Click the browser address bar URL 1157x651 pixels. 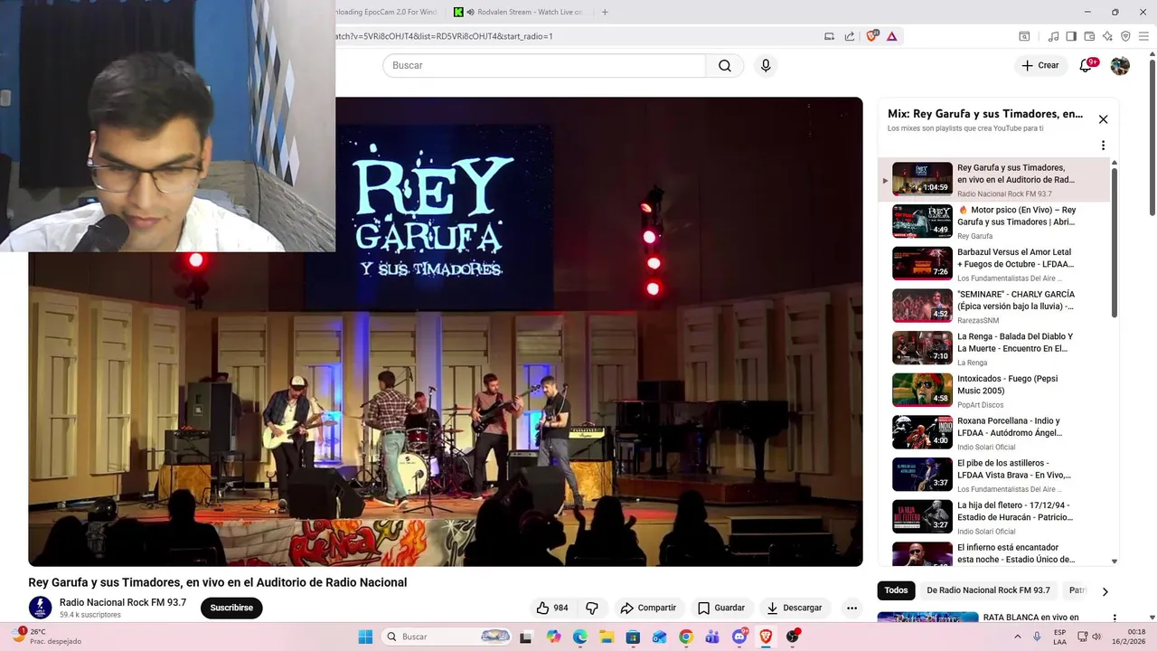[x=443, y=36]
